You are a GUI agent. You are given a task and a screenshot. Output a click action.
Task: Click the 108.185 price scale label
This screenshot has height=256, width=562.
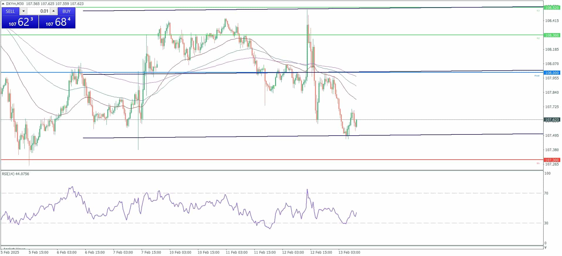pyautogui.click(x=552, y=50)
